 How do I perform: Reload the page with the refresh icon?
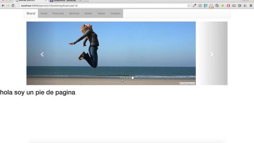(13, 6)
